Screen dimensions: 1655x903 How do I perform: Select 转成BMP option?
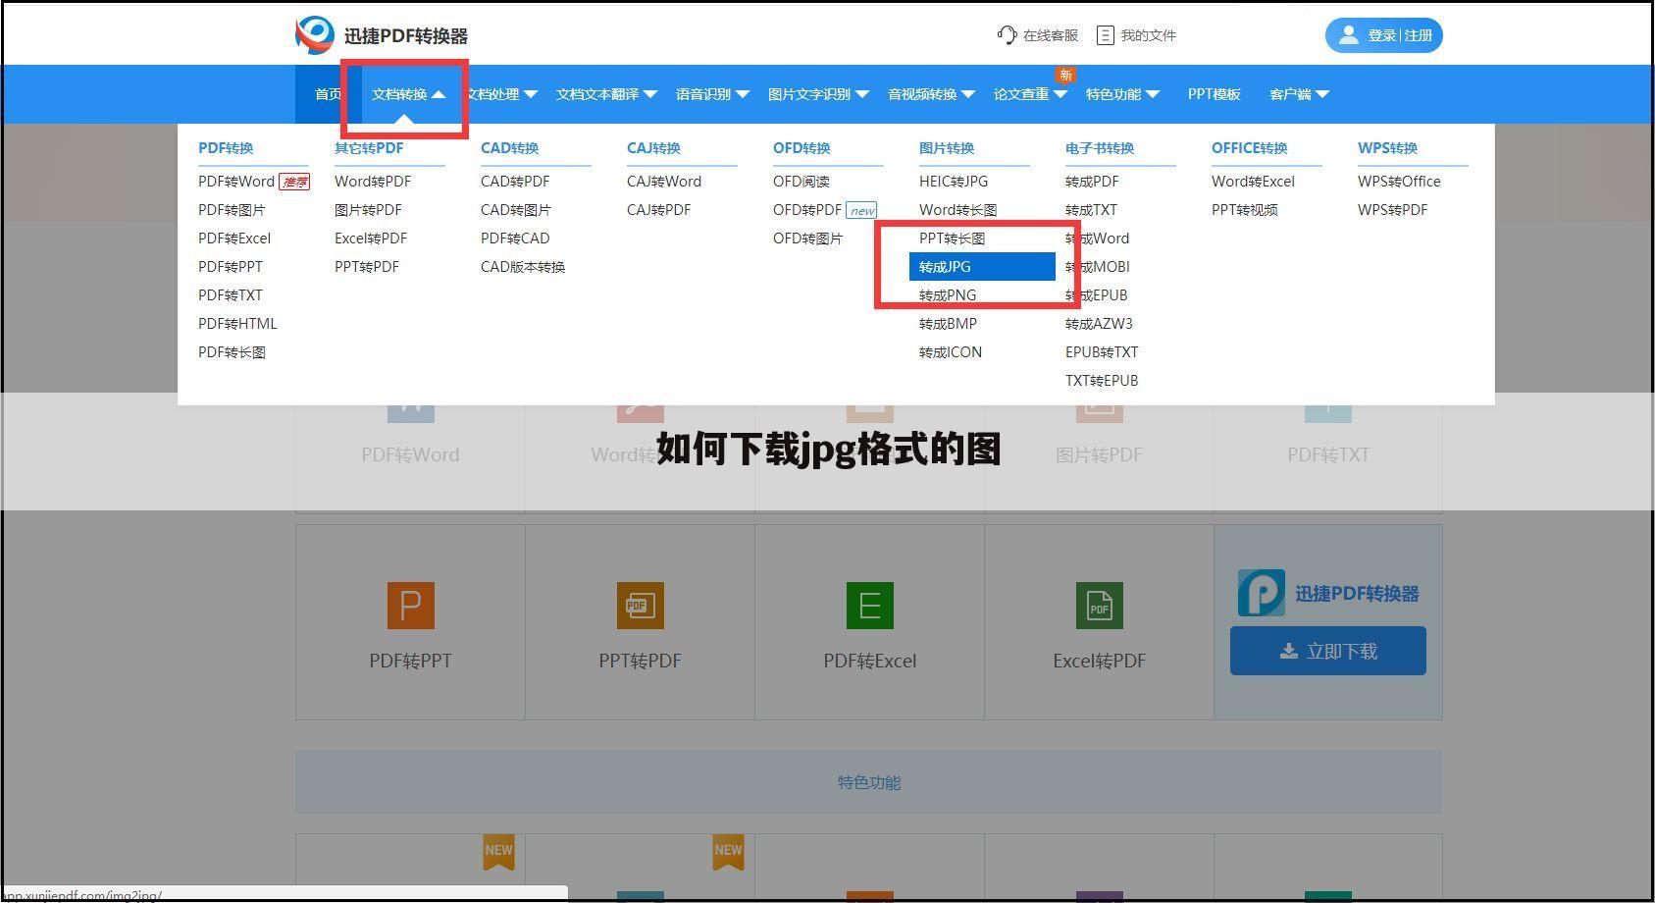pos(949,324)
